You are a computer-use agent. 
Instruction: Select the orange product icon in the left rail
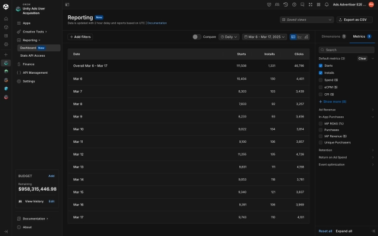(x=6, y=80)
